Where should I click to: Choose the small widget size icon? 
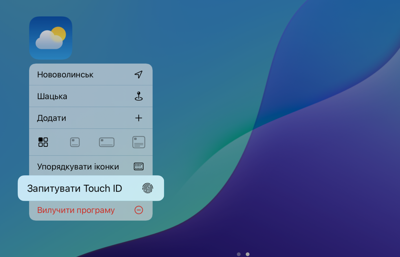[x=75, y=142]
